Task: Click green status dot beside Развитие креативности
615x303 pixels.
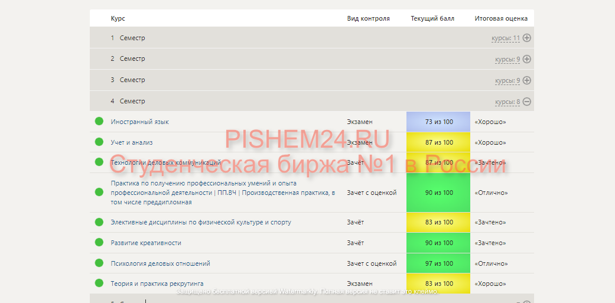Action: click(99, 243)
